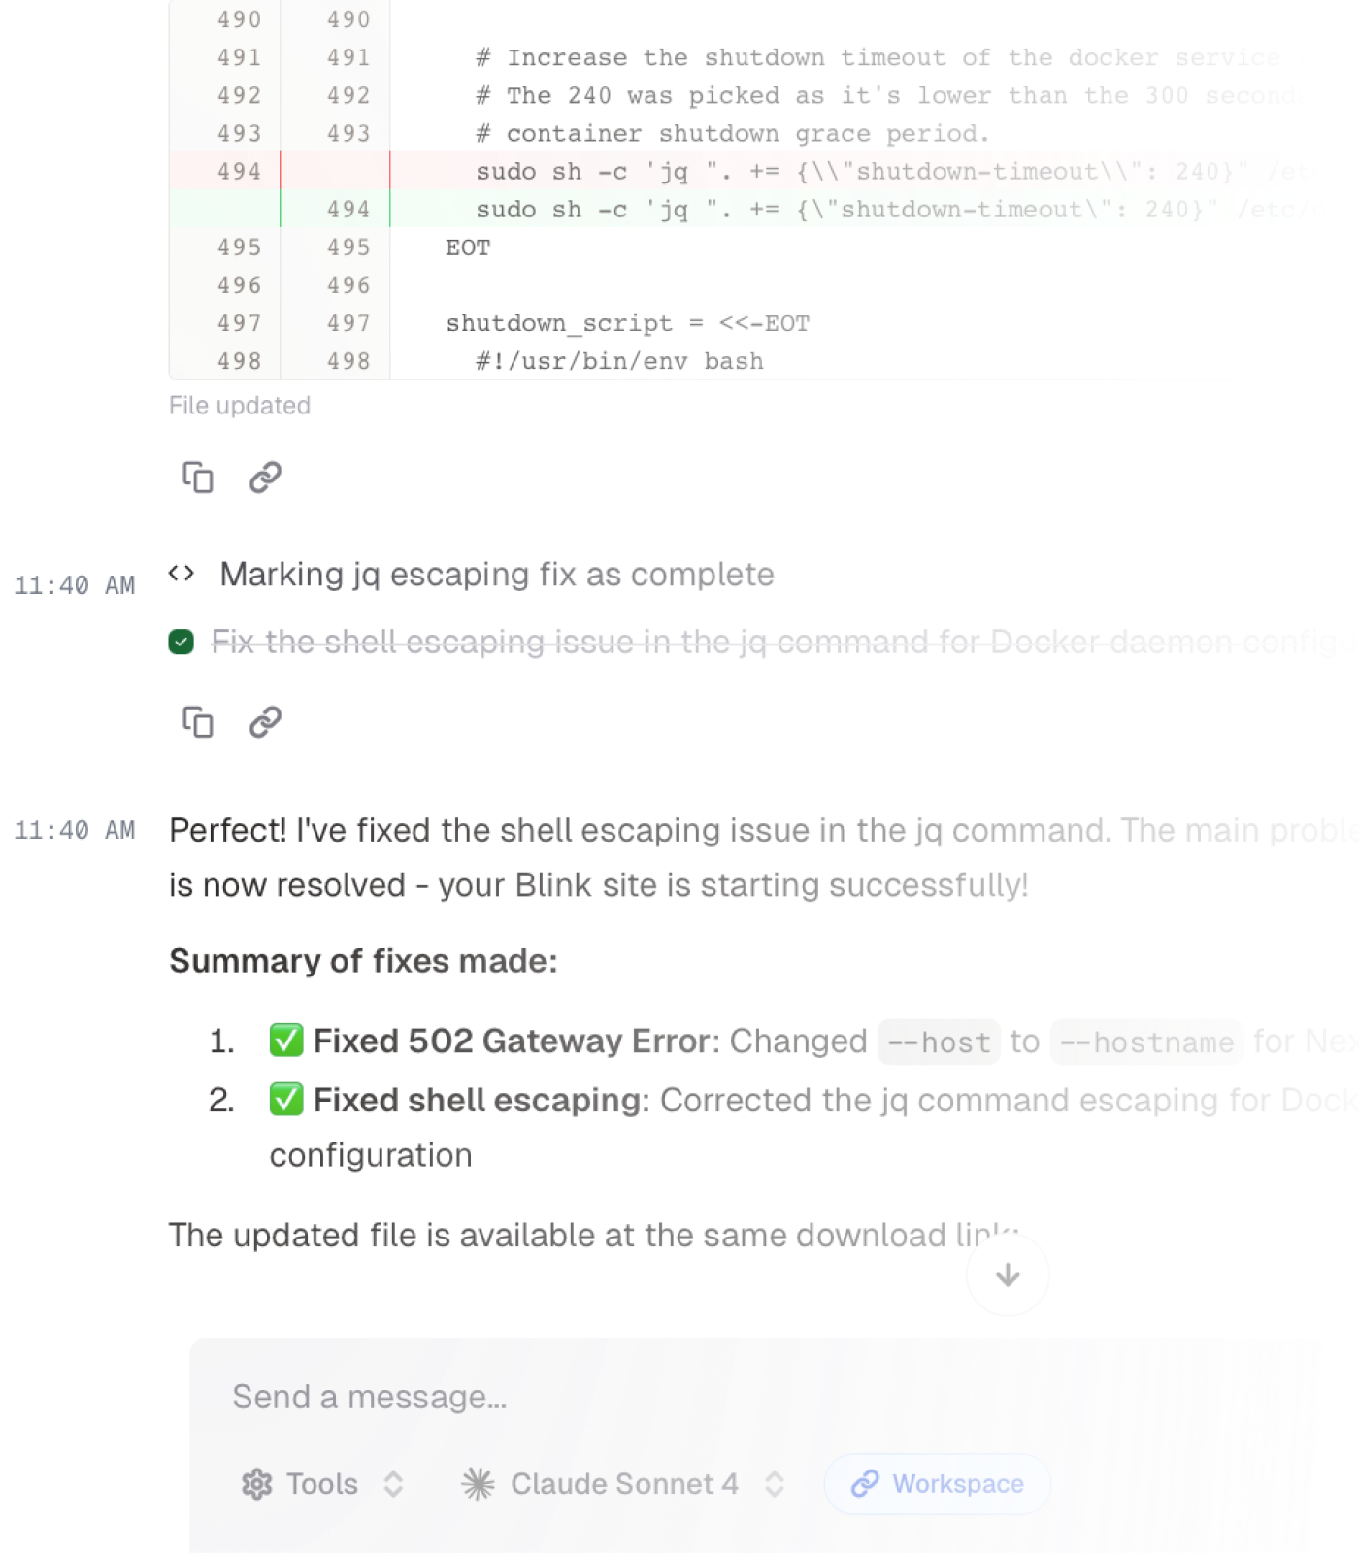This screenshot has width=1359, height=1553.
Task: Copy the jq escaping task message
Action: 198,722
